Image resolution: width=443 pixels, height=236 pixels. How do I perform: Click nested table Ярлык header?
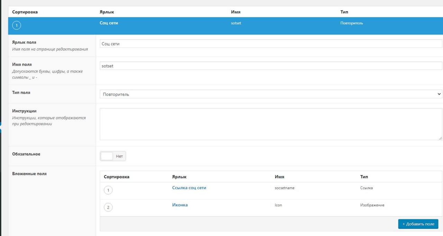(x=179, y=177)
